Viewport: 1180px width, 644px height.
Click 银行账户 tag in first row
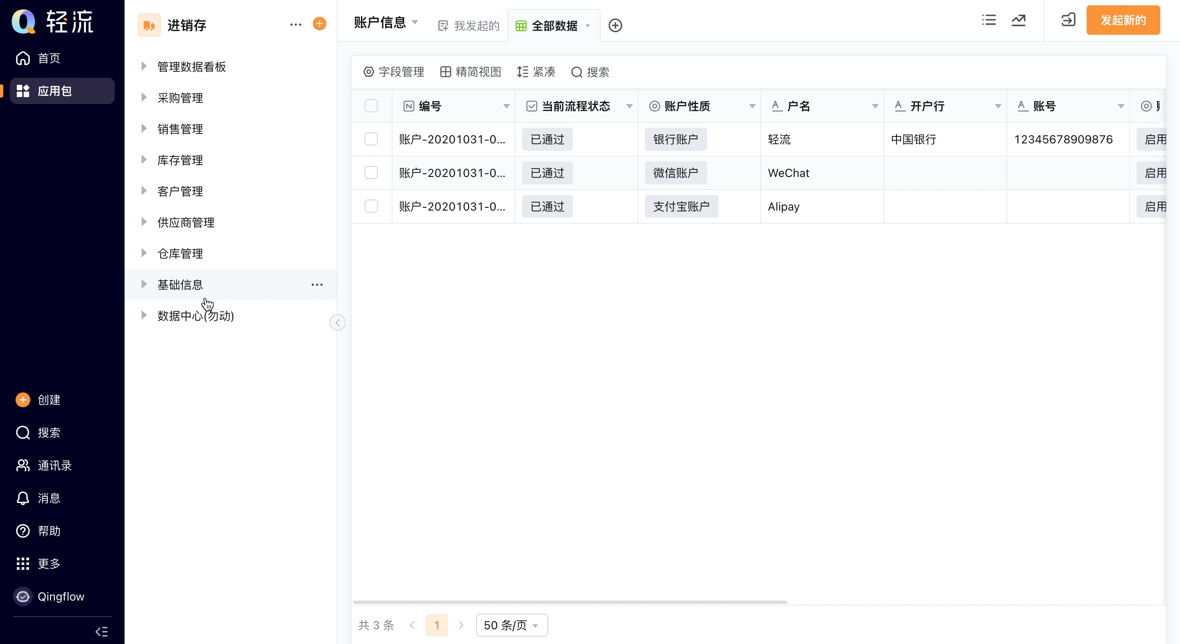676,139
